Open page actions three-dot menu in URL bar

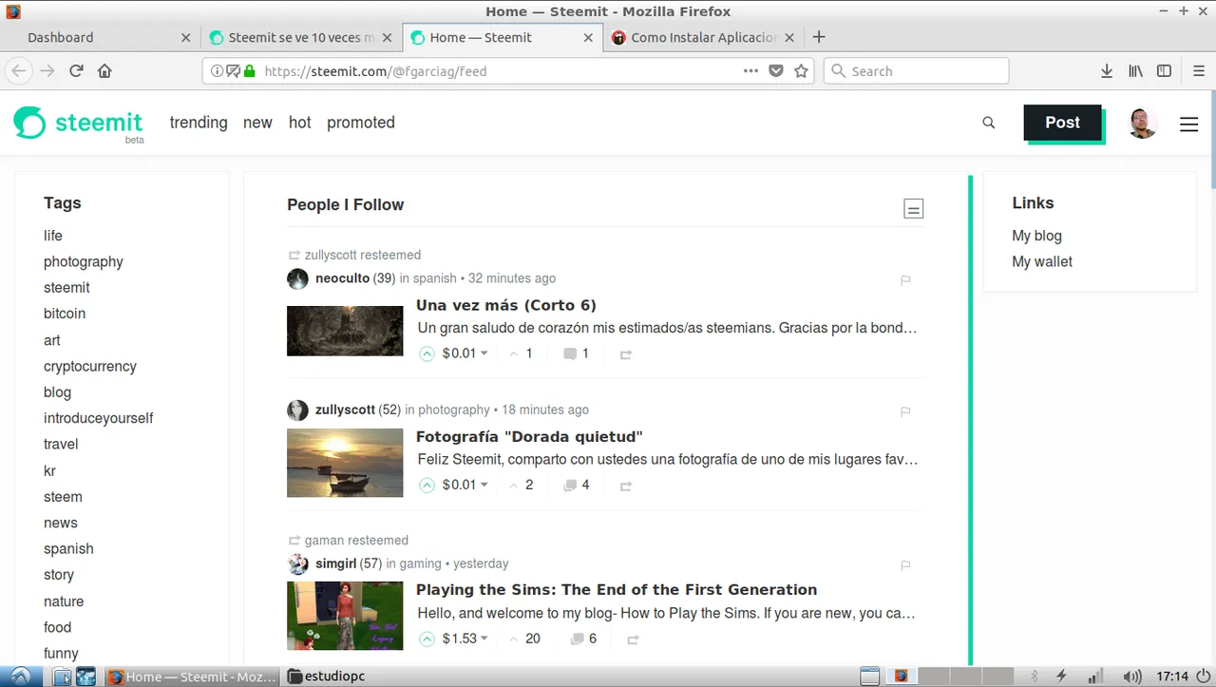click(750, 71)
